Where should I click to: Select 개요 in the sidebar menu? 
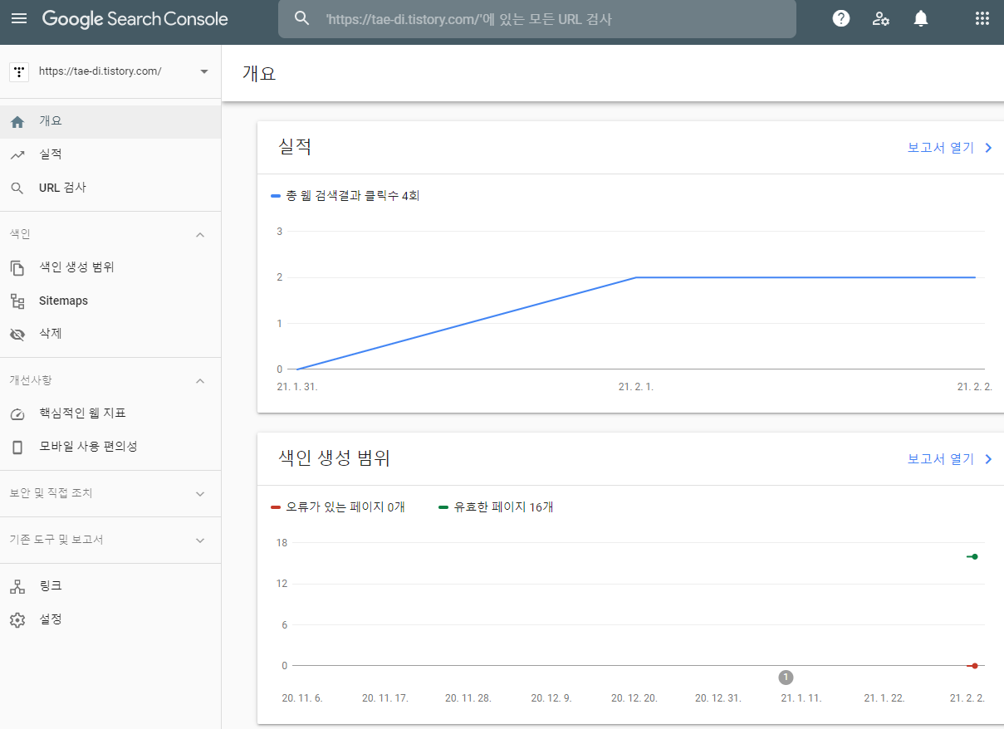[51, 120]
